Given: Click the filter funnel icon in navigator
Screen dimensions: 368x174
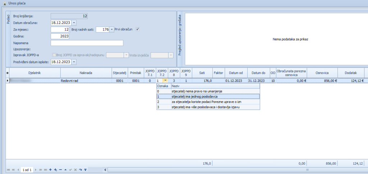Looking at the screenshot, I should point(85,169).
